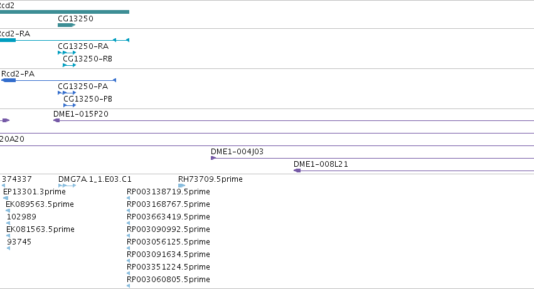Click the EK089563.5prime label

[40, 204]
